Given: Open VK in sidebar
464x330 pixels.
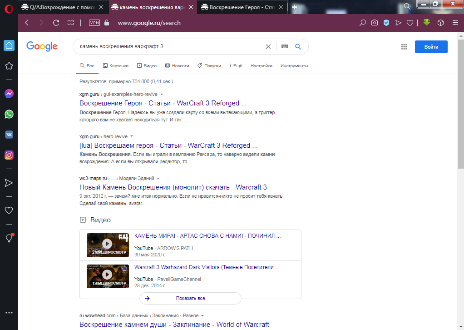Looking at the screenshot, I should coord(9,135).
